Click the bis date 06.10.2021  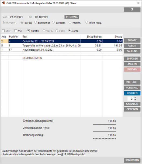tap(41, 17)
